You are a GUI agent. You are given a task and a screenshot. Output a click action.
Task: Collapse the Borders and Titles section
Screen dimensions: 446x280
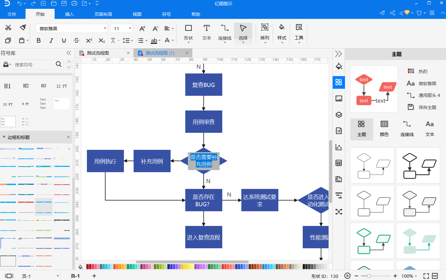pos(4,137)
